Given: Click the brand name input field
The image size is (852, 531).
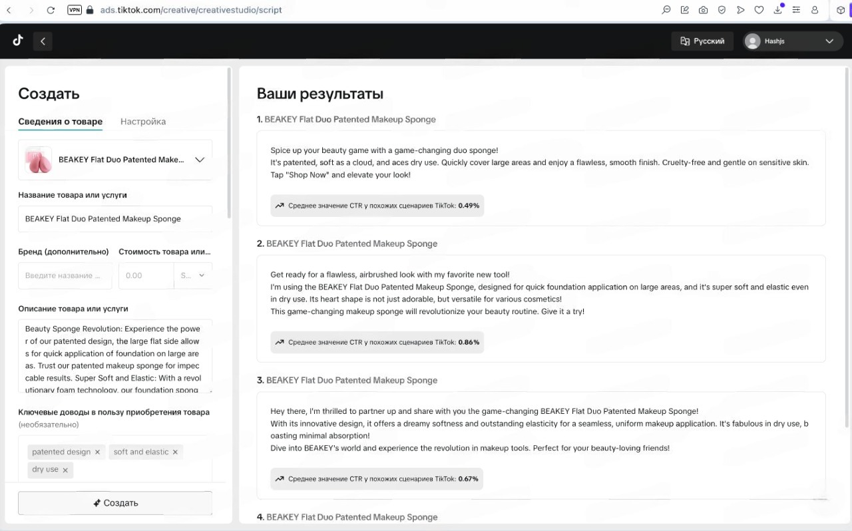Looking at the screenshot, I should pos(65,275).
